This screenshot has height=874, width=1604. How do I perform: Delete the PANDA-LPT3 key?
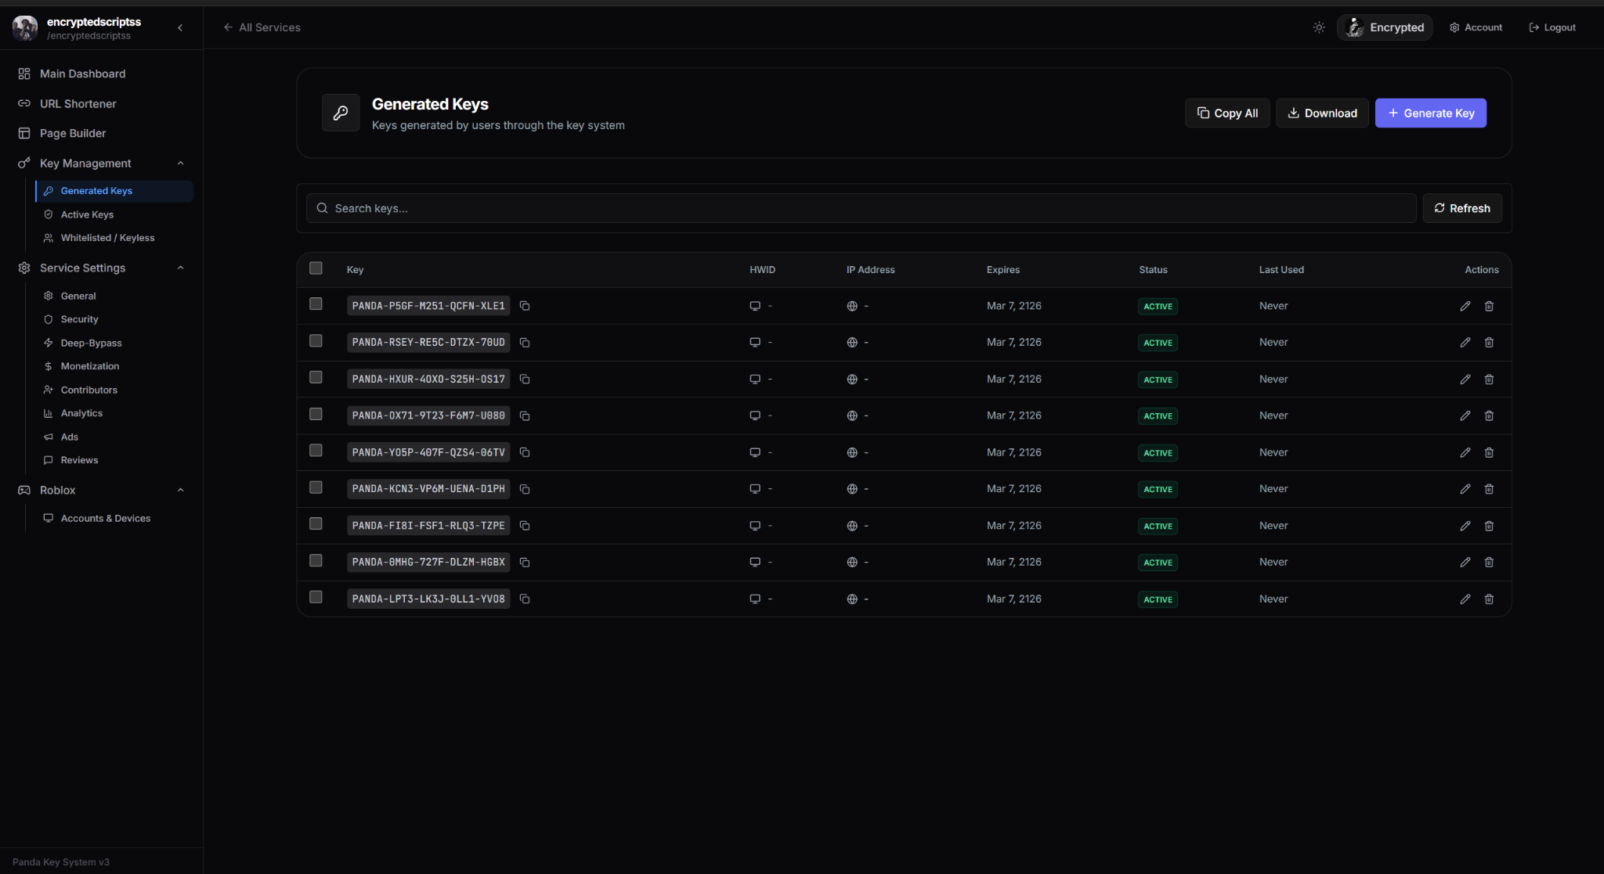[x=1489, y=599]
